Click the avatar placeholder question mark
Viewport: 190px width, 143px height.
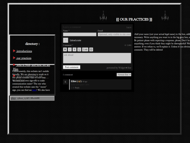tap(65, 40)
